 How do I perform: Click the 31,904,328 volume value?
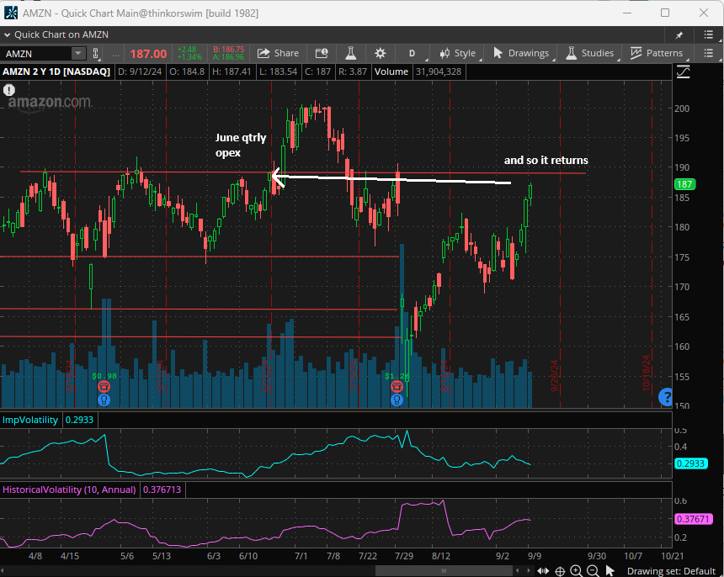point(438,71)
